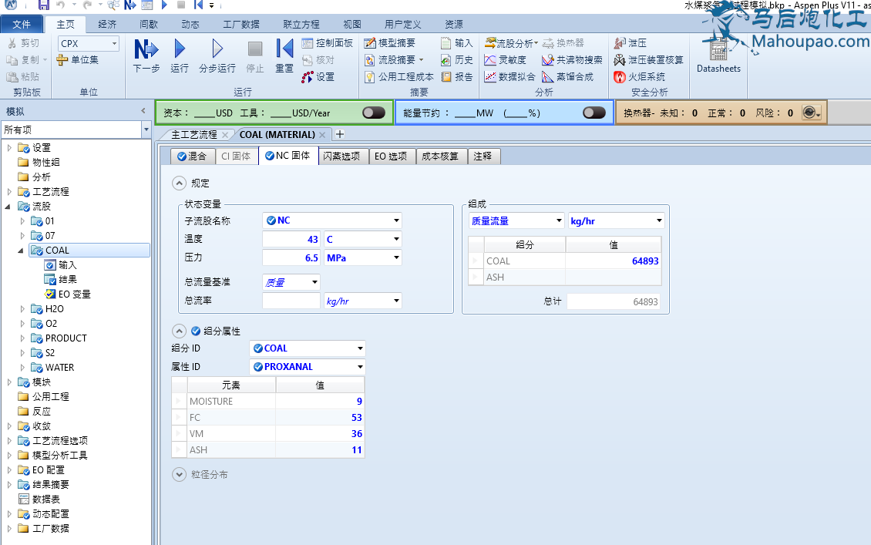Collapse the 规定 section
This screenshot has width=871, height=545.
coord(179,183)
